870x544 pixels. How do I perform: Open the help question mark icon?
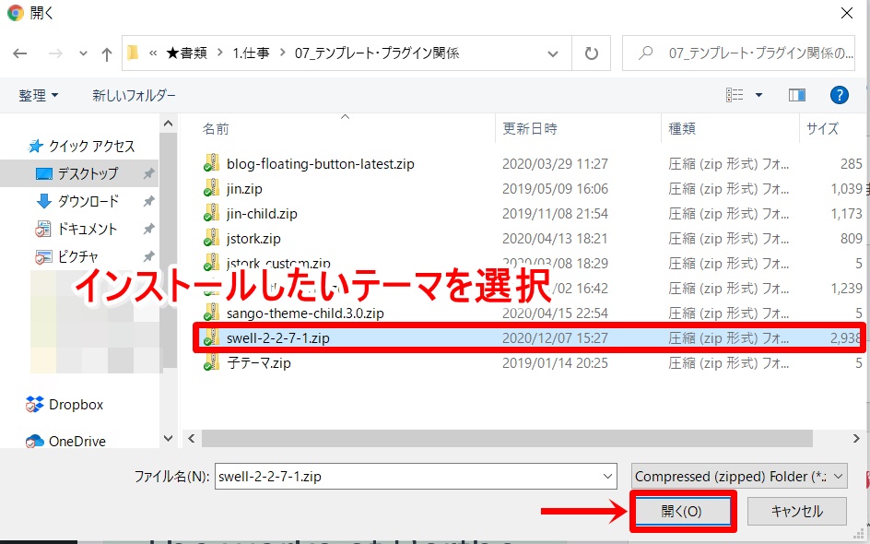839,95
